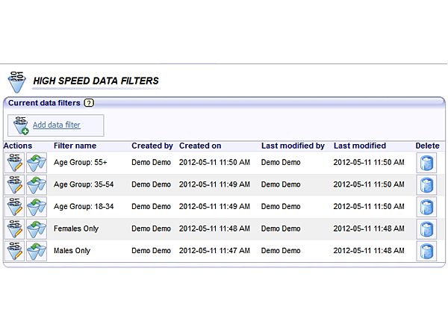
Task: Delete the Females Only filter
Action: coord(426,229)
